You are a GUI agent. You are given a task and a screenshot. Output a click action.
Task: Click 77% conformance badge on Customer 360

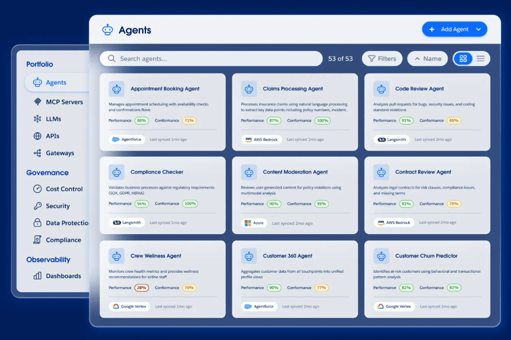click(321, 288)
